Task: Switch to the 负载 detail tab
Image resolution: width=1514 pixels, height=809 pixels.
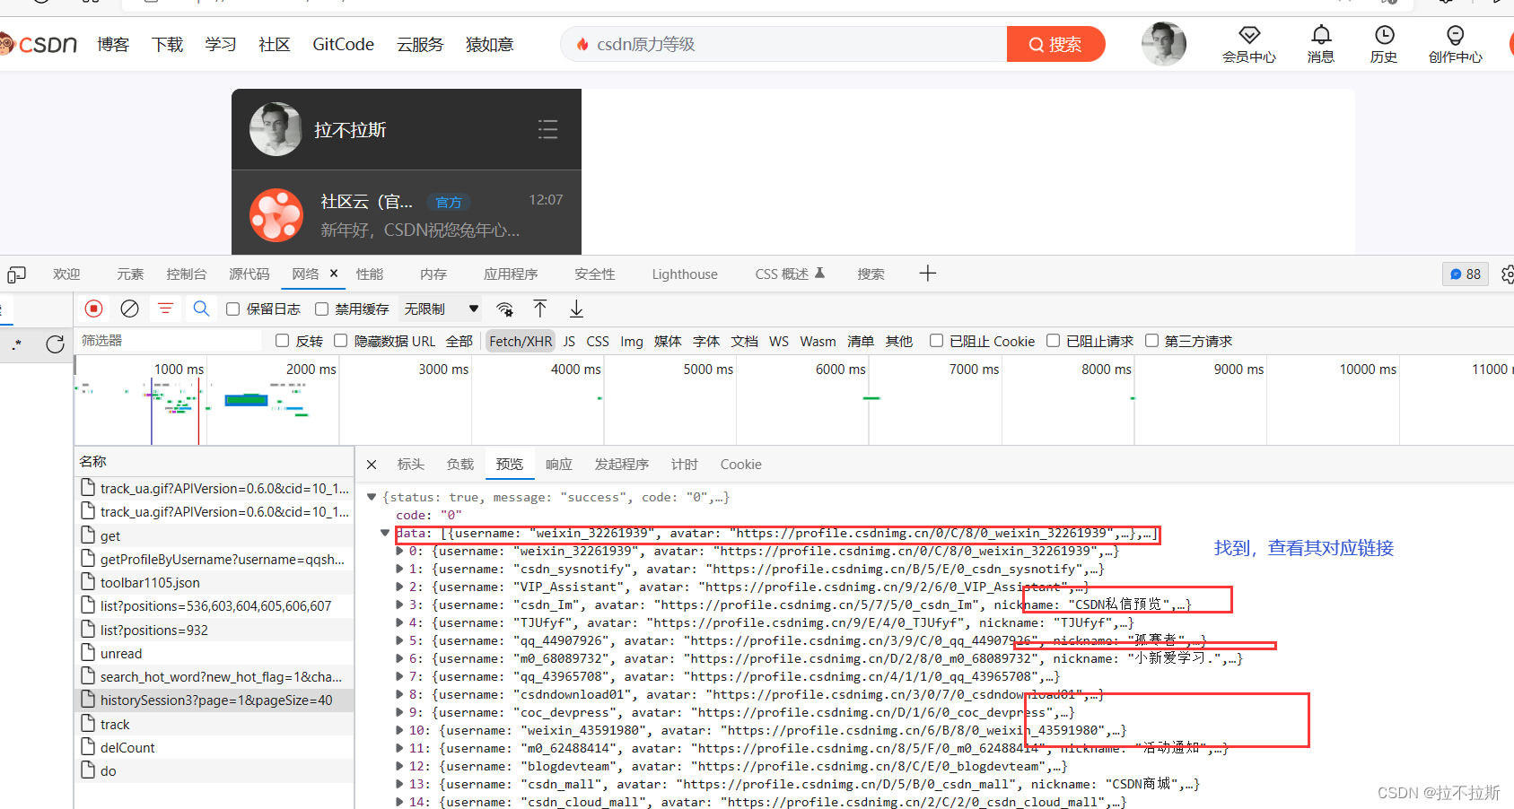Action: coord(459,465)
